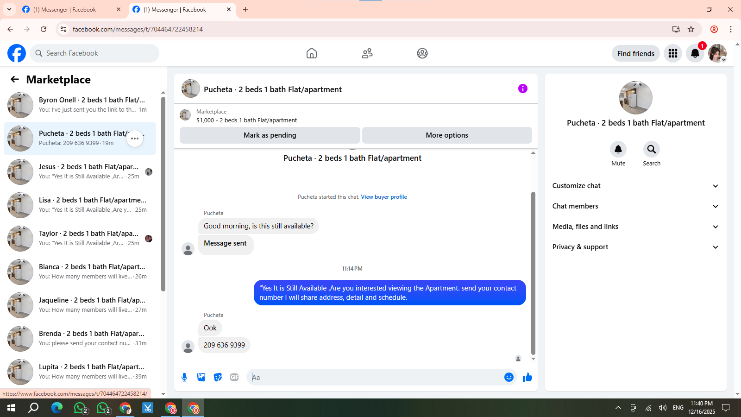
Task: Search in the Pucheta conversation
Action: click(652, 149)
